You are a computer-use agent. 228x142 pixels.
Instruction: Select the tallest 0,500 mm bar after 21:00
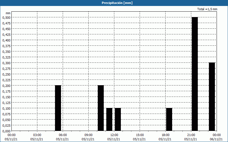click(195, 74)
